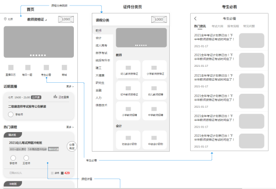
Task: Click 更多 beside 热门课程
Action: pos(70,127)
